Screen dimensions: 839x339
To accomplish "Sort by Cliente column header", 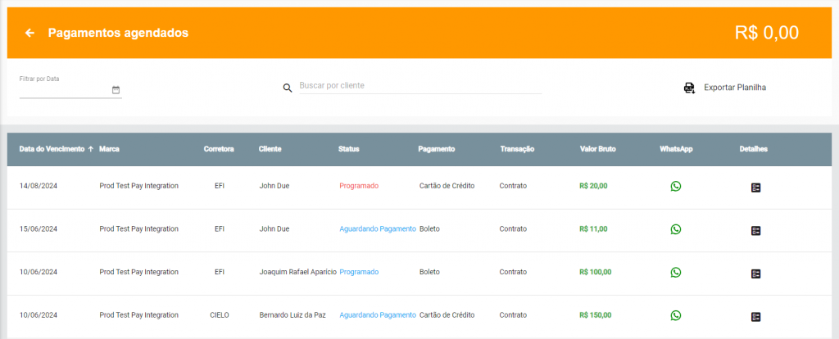I will (270, 149).
